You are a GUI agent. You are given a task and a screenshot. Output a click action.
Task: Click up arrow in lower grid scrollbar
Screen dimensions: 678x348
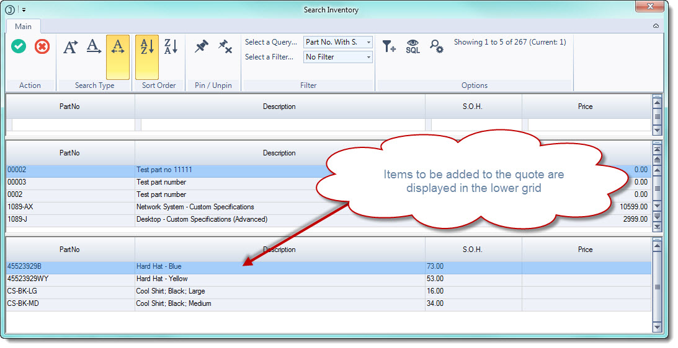point(658,246)
